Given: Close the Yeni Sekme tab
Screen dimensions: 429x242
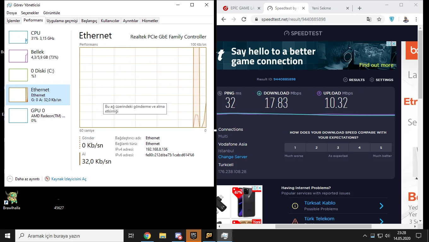Looking at the screenshot, I should coord(348,8).
